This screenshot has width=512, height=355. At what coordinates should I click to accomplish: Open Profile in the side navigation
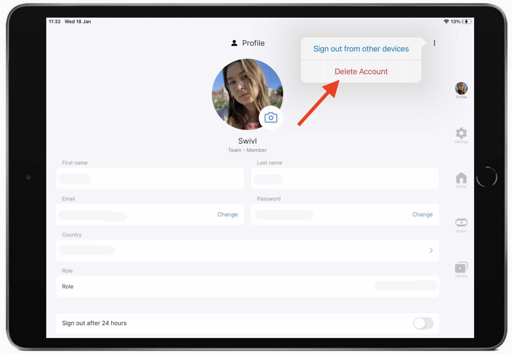point(461,91)
